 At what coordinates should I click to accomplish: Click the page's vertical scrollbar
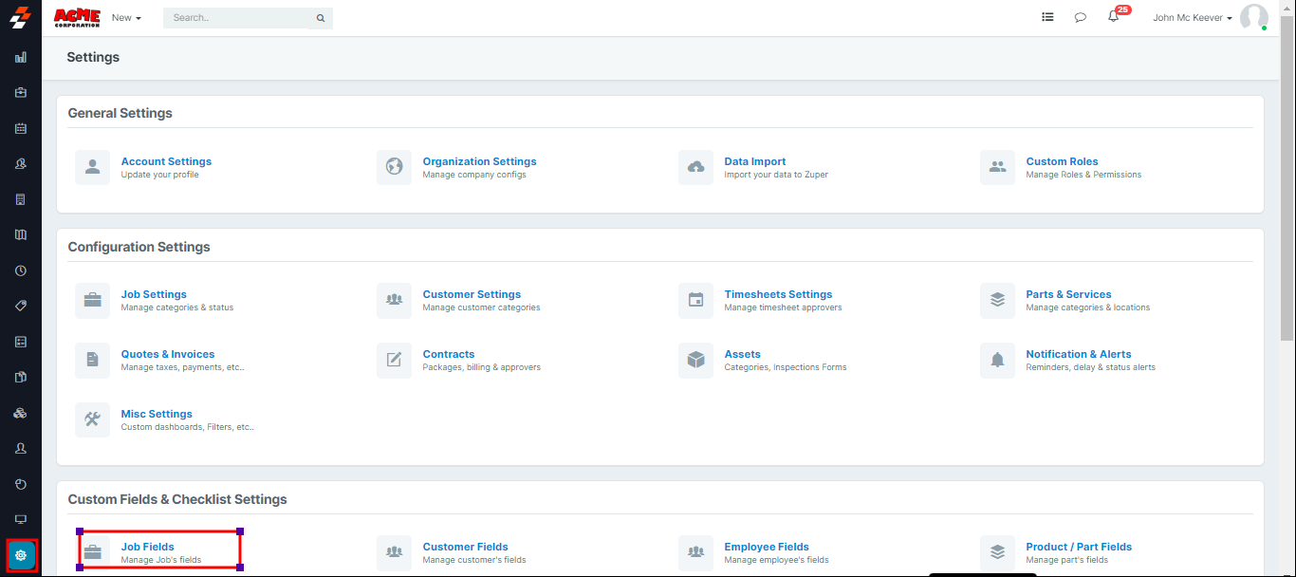click(1288, 190)
